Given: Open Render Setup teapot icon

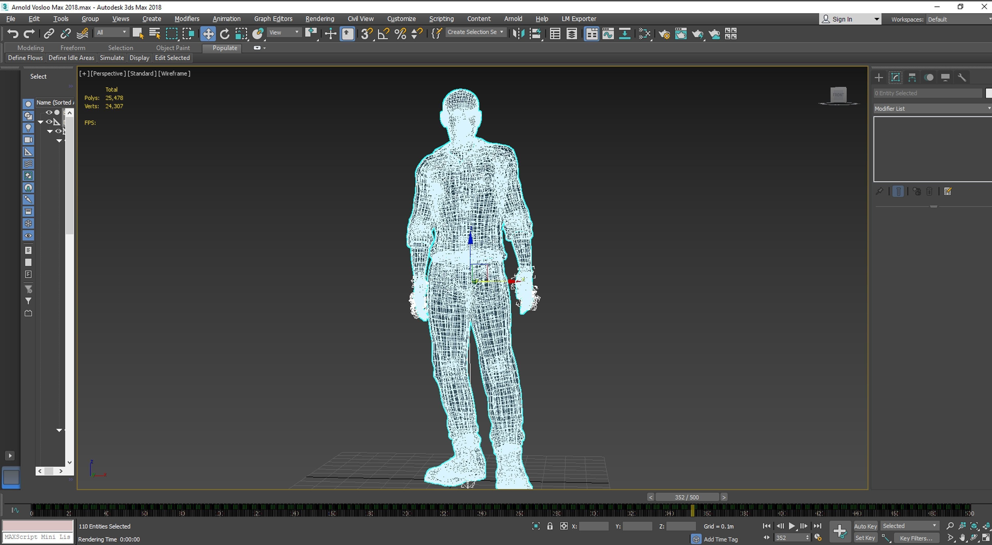Looking at the screenshot, I should point(664,34).
